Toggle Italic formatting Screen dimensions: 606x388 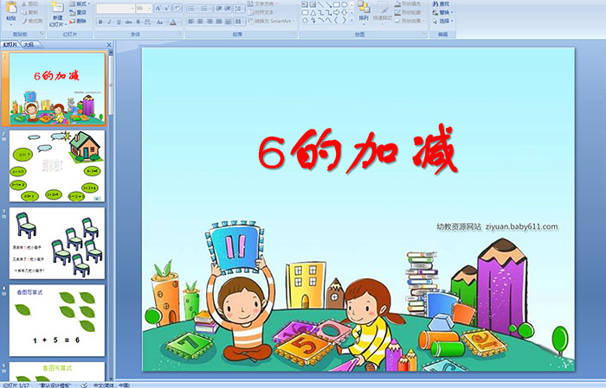tap(109, 22)
